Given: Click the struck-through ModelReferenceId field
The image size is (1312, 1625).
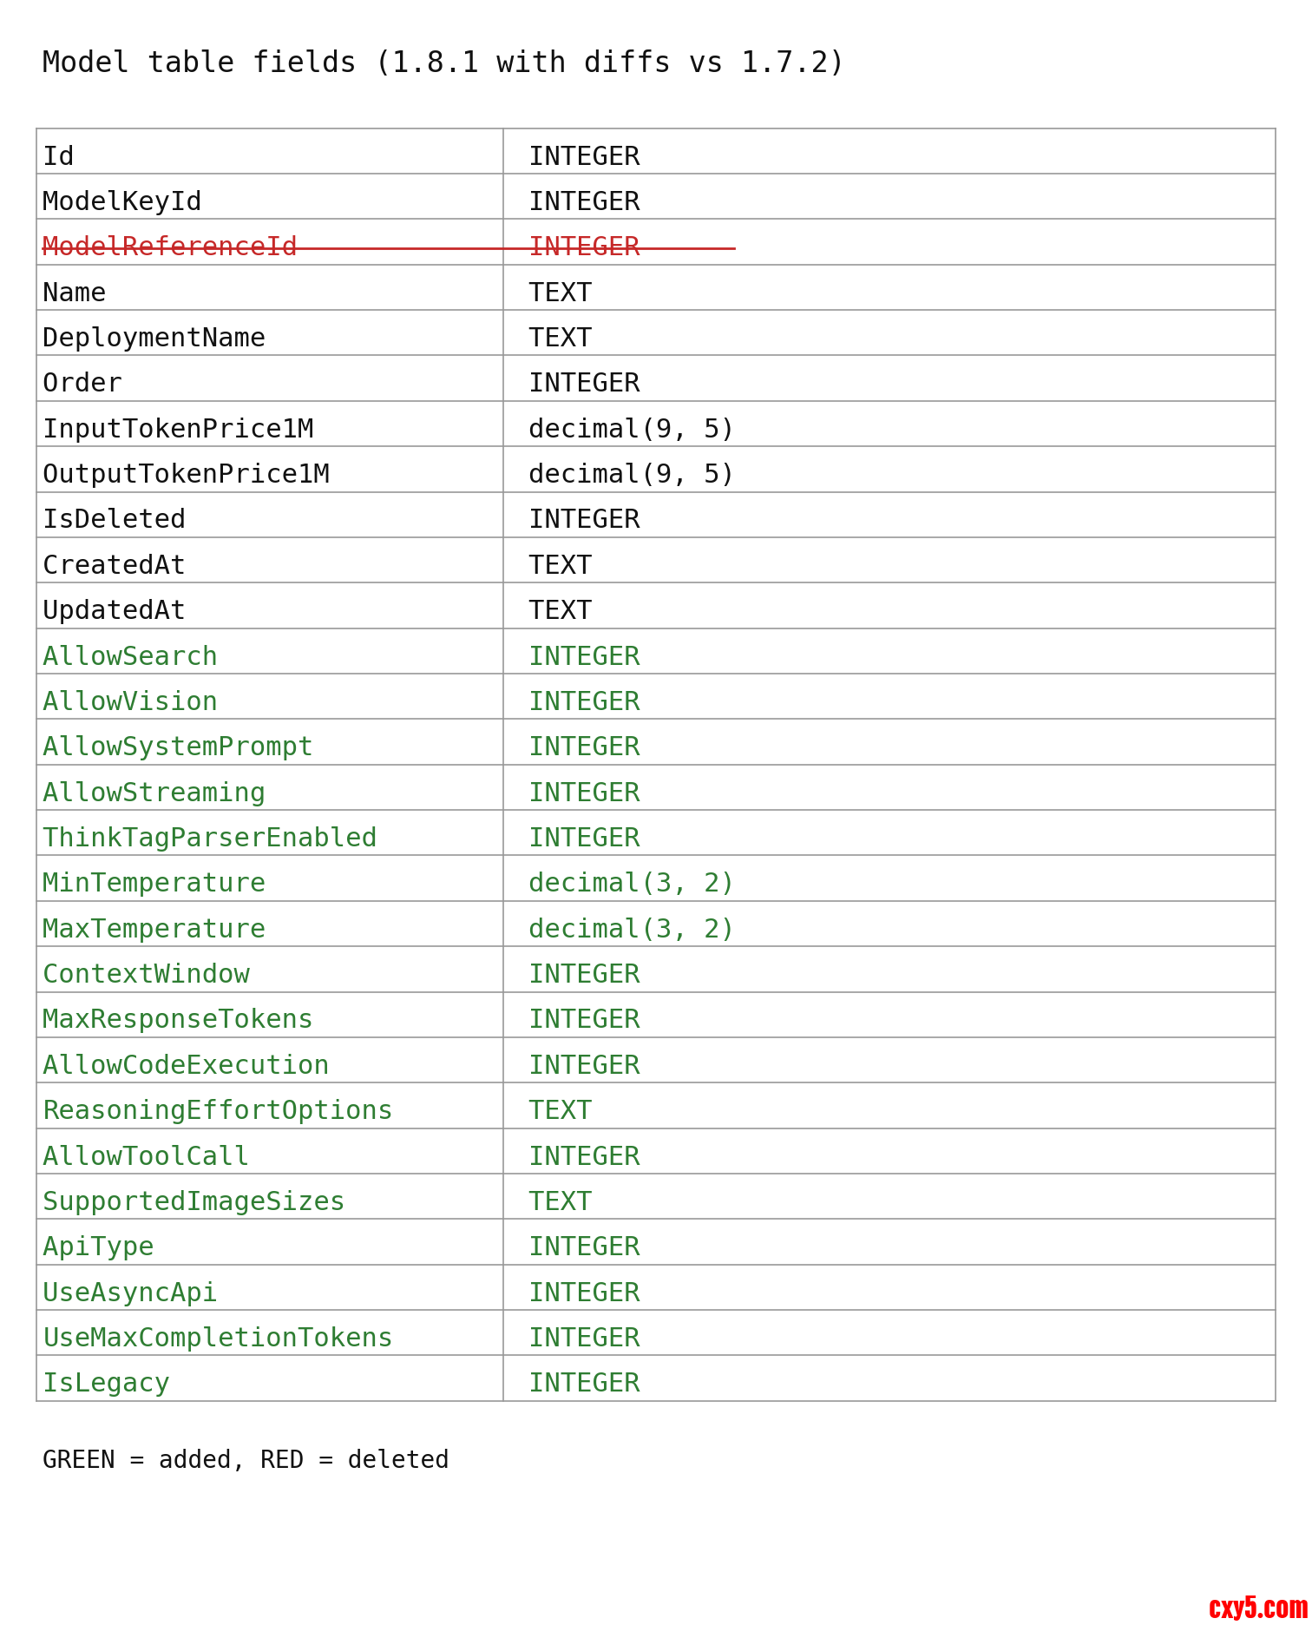Looking at the screenshot, I should (x=170, y=247).
